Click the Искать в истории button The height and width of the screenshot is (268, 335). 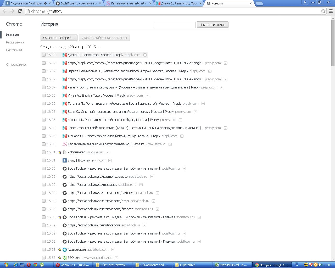213,25
